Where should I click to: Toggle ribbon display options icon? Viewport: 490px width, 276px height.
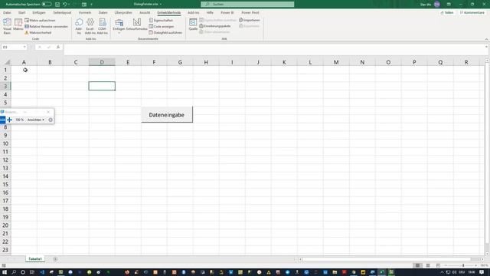point(449,4)
